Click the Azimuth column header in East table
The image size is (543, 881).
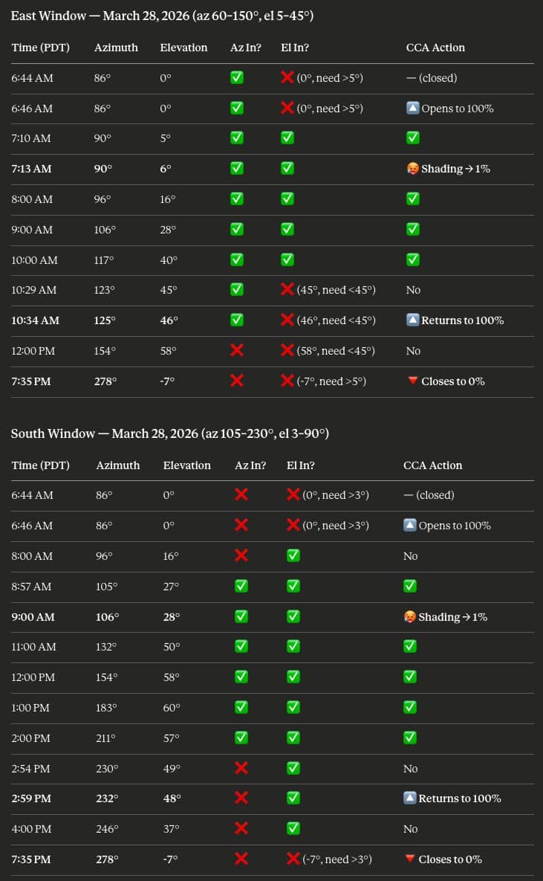point(116,48)
